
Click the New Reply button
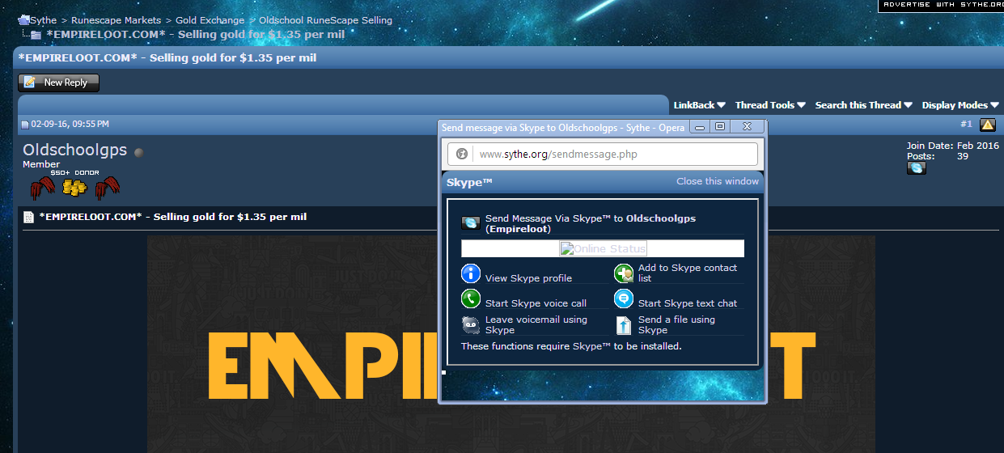tap(58, 83)
